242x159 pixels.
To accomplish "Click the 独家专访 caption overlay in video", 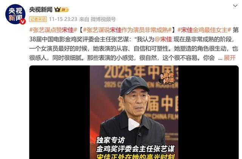I will tap(110, 140).
